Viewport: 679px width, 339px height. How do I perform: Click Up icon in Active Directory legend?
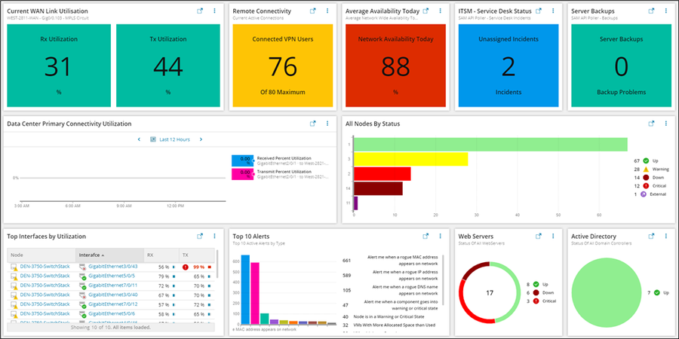pos(657,293)
